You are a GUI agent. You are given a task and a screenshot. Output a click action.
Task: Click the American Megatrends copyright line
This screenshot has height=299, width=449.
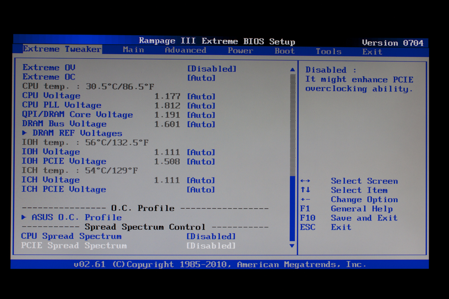coord(220,264)
